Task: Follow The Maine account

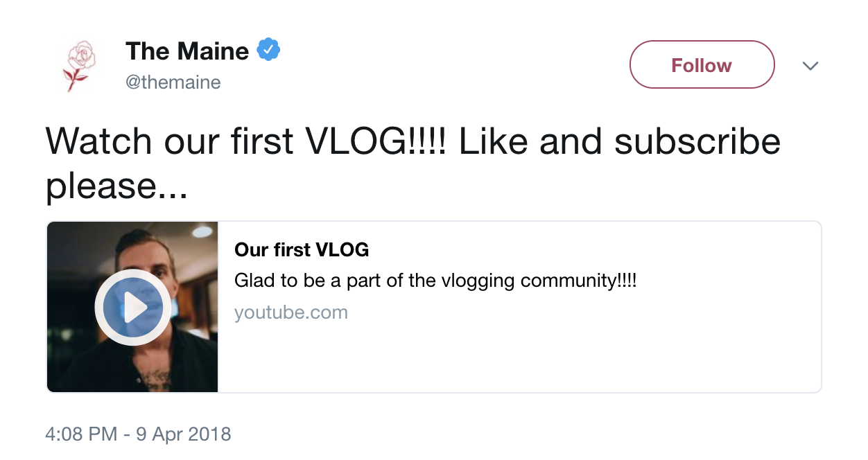Action: pos(702,64)
